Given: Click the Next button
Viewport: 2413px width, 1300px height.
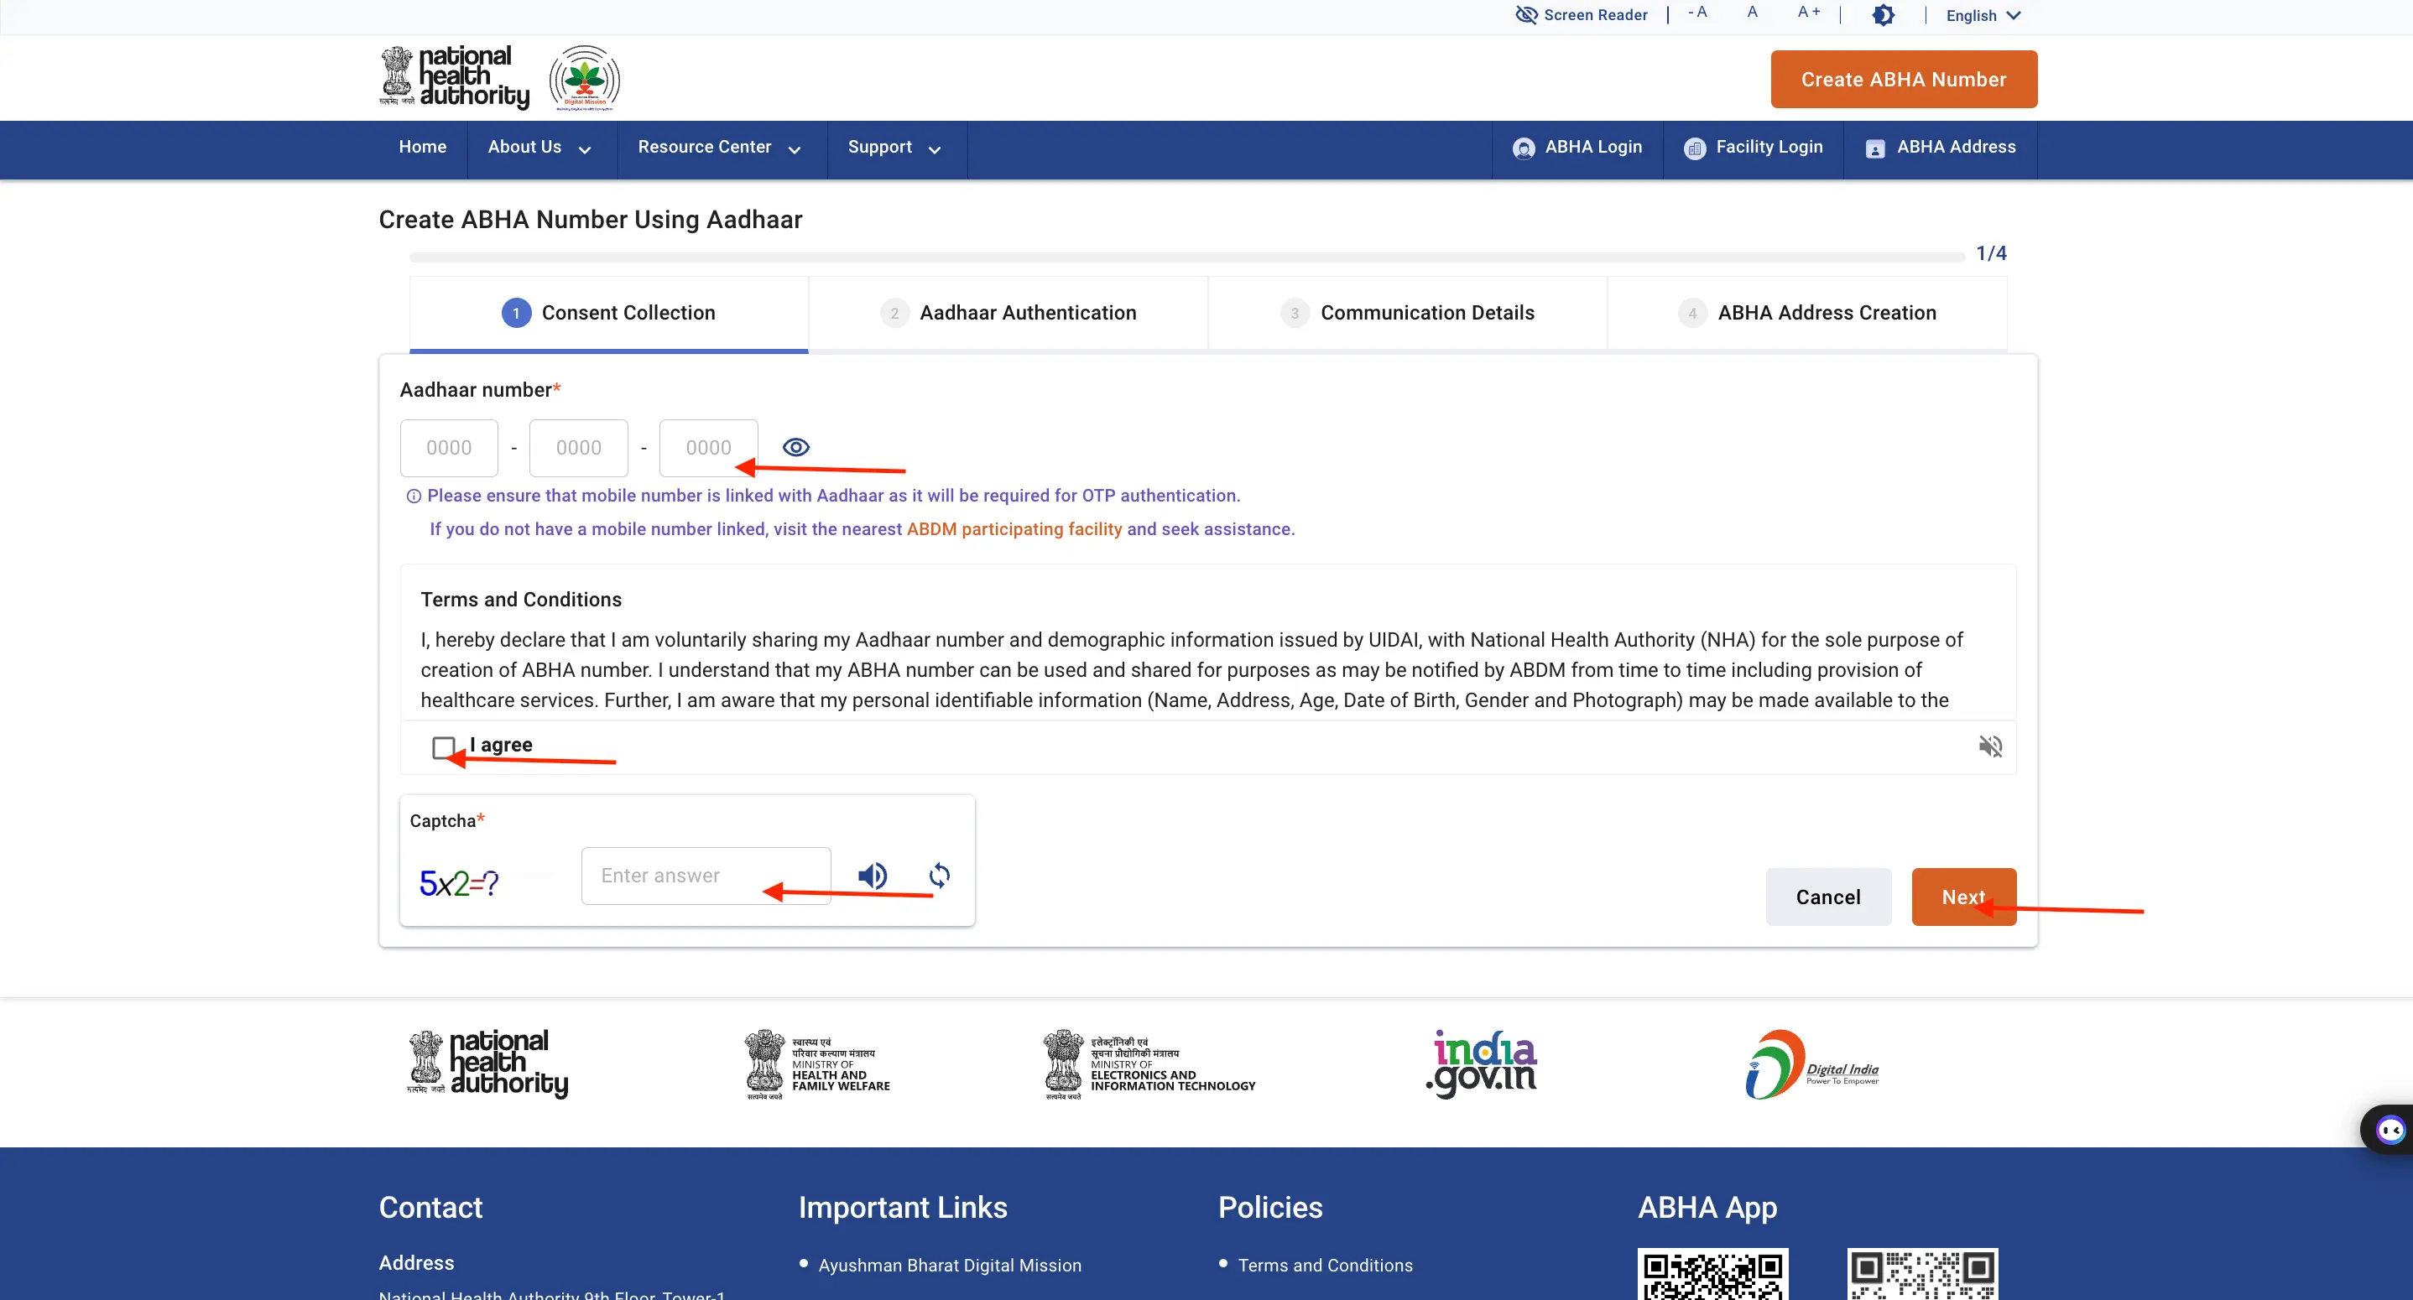Looking at the screenshot, I should (1963, 897).
